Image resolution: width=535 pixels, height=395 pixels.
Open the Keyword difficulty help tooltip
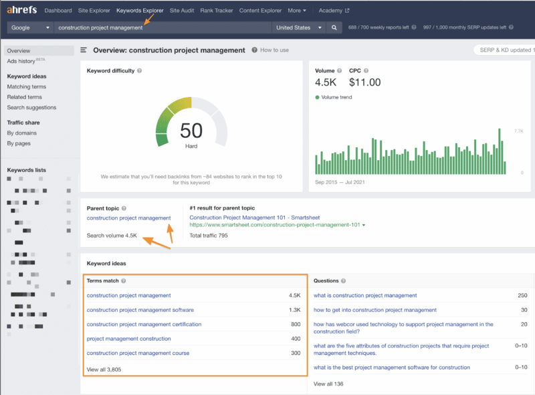139,71
